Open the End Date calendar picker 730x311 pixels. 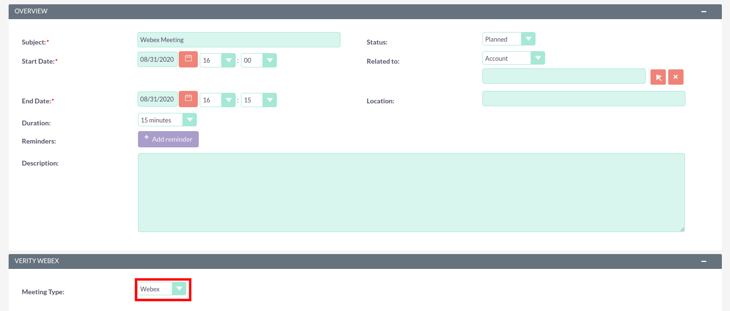point(188,99)
